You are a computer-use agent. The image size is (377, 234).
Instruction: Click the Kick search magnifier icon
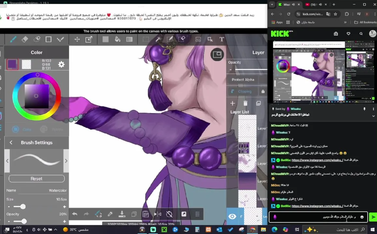[361, 34]
